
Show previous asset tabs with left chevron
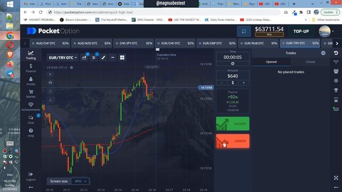(x=25, y=44)
